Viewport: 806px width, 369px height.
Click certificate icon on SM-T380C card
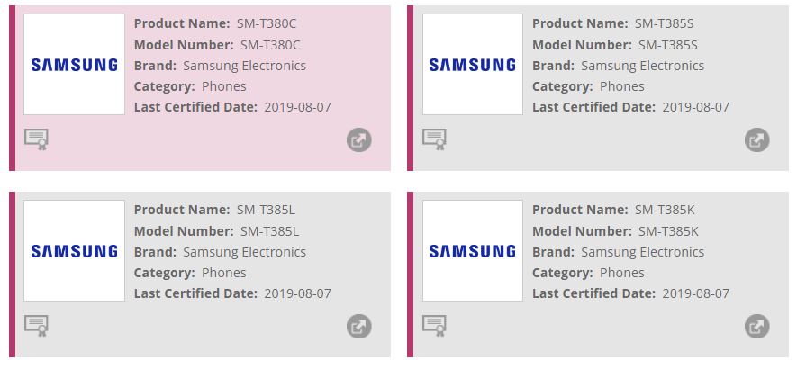36,139
